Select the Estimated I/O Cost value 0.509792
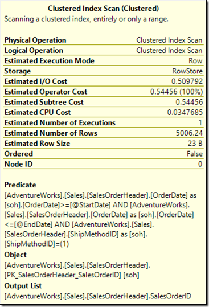 [x=187, y=81]
